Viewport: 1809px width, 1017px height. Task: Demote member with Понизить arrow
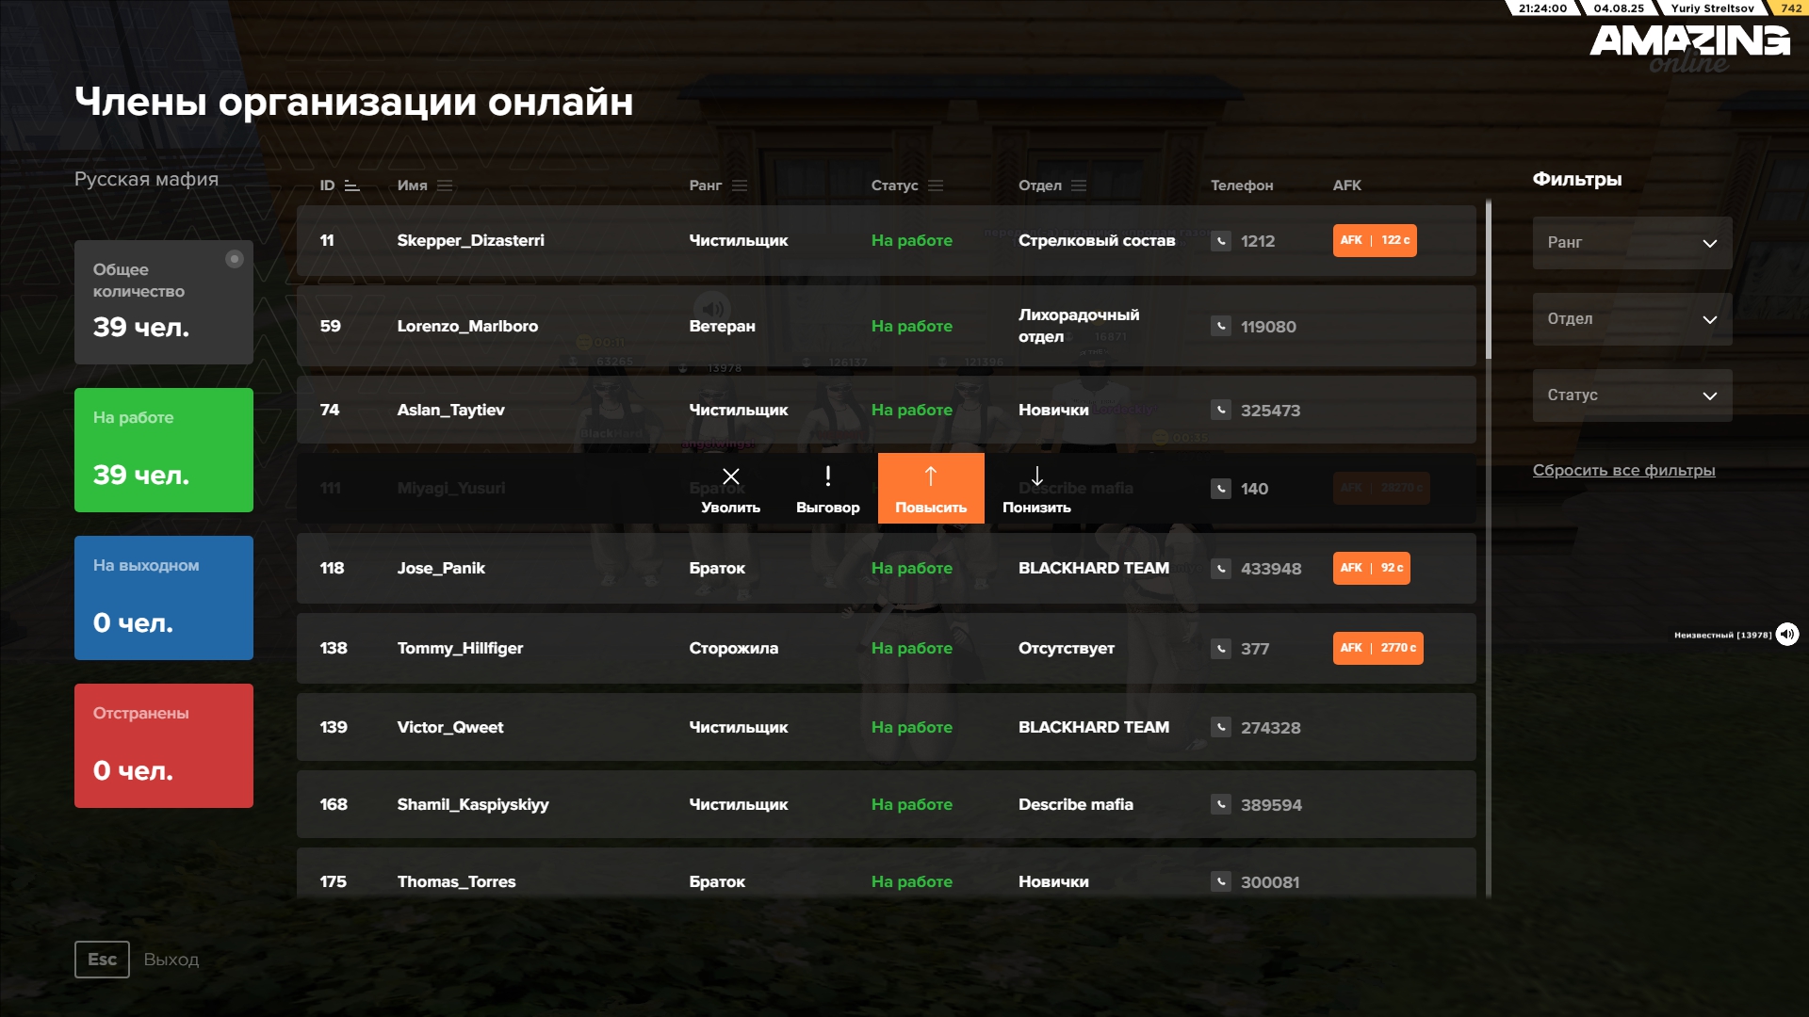[1036, 477]
